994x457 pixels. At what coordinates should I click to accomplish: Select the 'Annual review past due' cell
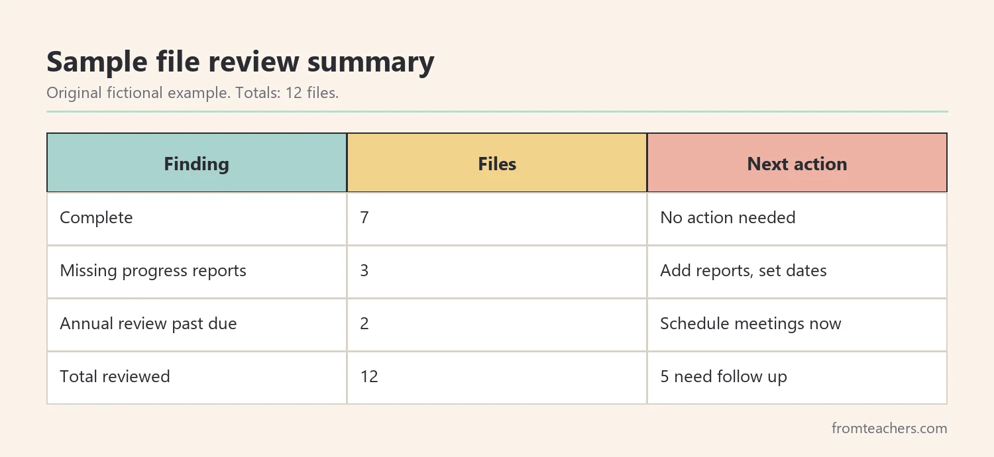197,325
